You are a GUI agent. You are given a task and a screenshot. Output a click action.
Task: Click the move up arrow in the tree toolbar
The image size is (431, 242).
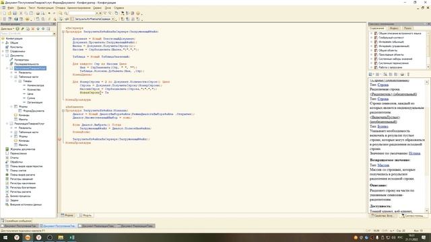tap(38, 29)
